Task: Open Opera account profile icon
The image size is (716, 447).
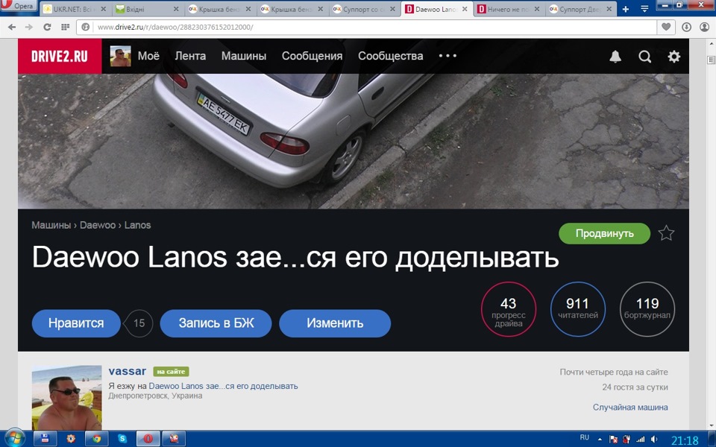Action: pos(705,27)
